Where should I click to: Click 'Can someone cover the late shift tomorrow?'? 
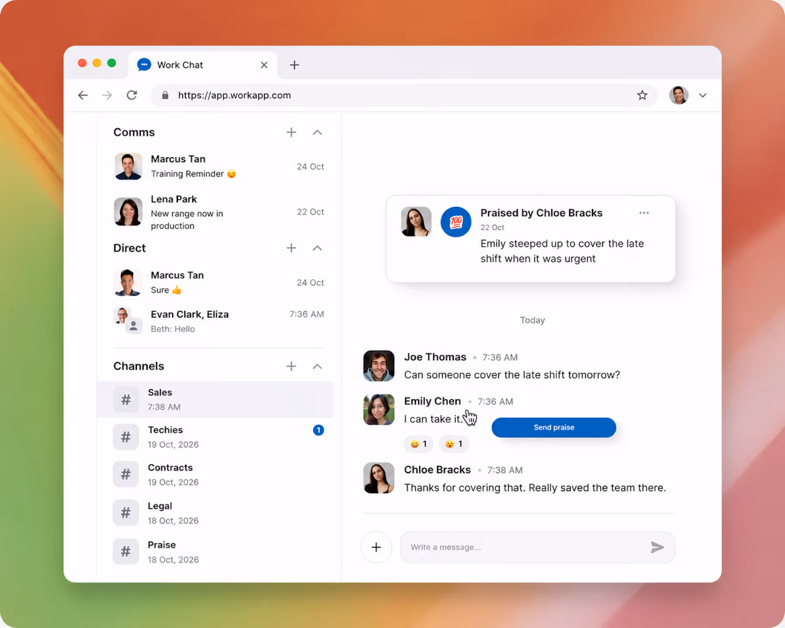[x=512, y=375]
